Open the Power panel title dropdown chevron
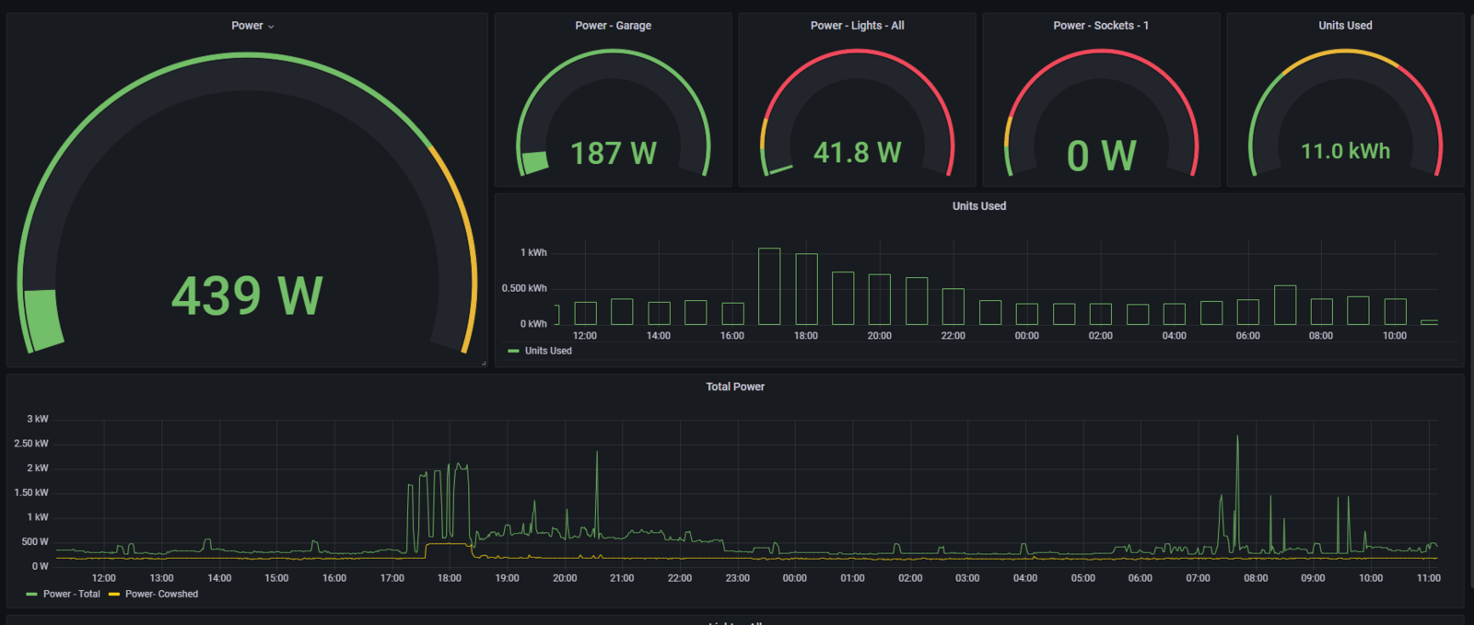 [271, 27]
